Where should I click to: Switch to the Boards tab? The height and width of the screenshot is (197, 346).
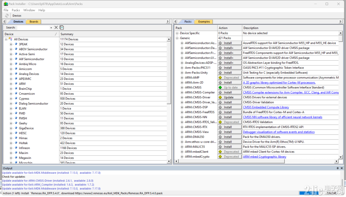coord(33,21)
